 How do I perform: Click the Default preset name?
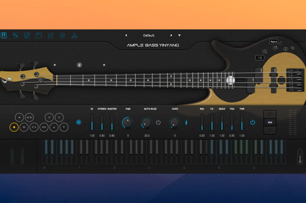pyautogui.click(x=149, y=35)
